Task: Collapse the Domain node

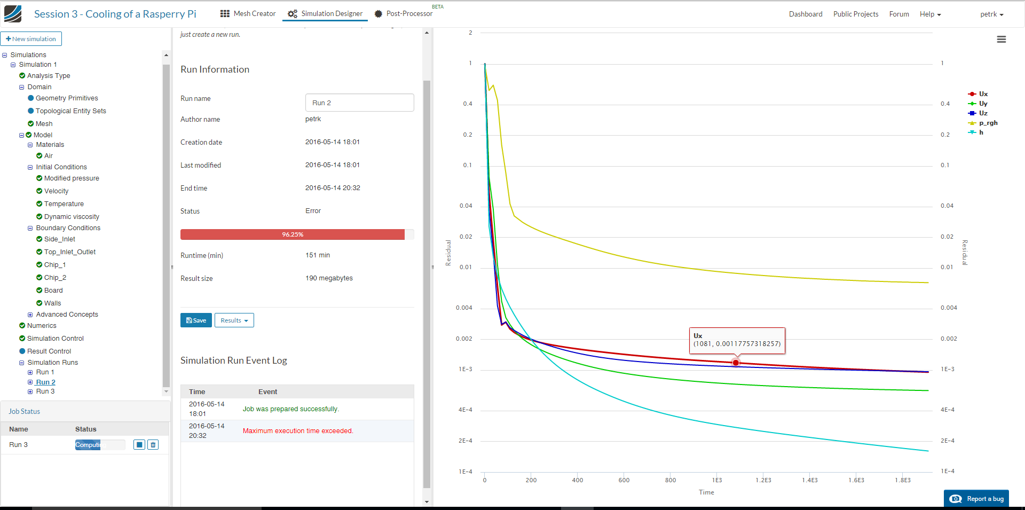Action: tap(22, 87)
